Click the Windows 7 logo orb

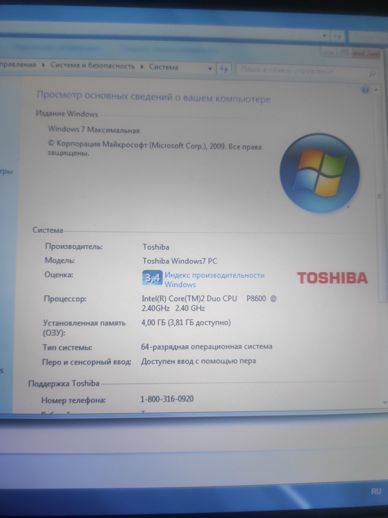click(320, 173)
